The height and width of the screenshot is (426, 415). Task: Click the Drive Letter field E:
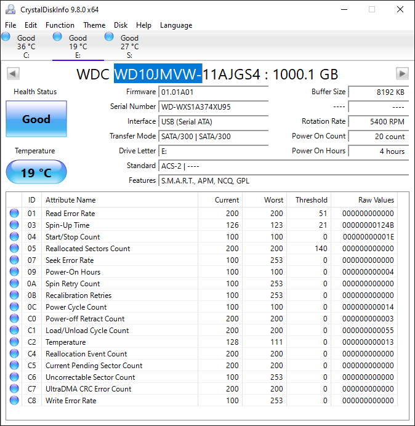(214, 151)
